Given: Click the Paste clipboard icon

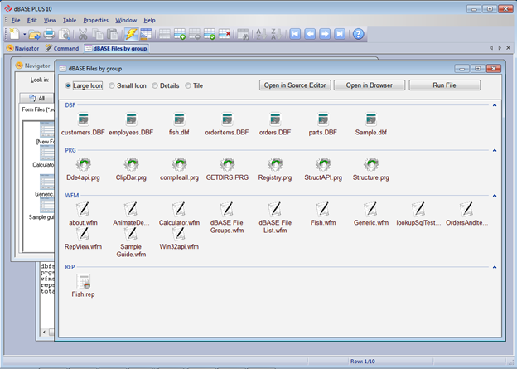Looking at the screenshot, I should (113, 34).
